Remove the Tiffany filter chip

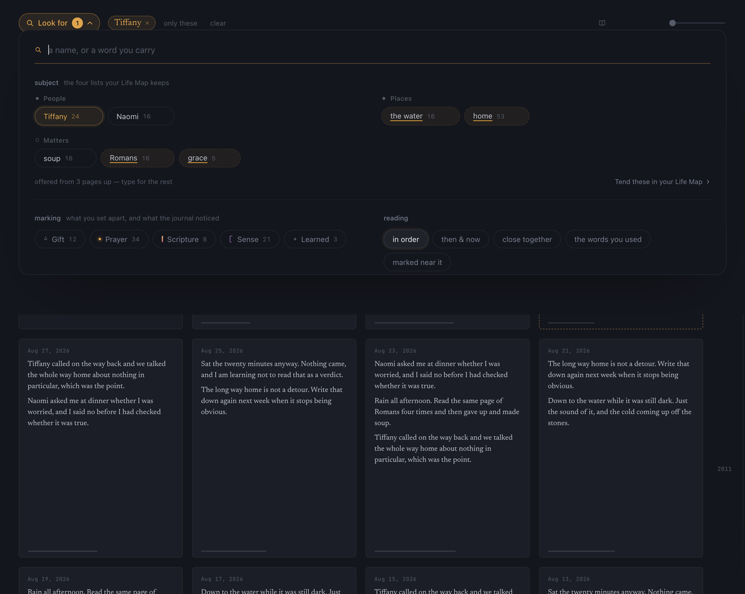[x=147, y=23]
